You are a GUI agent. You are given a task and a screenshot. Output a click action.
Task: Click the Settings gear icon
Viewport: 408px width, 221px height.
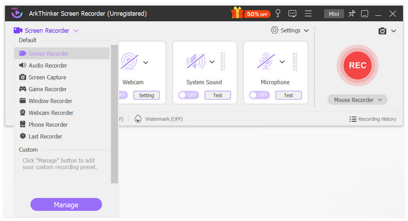click(x=274, y=30)
